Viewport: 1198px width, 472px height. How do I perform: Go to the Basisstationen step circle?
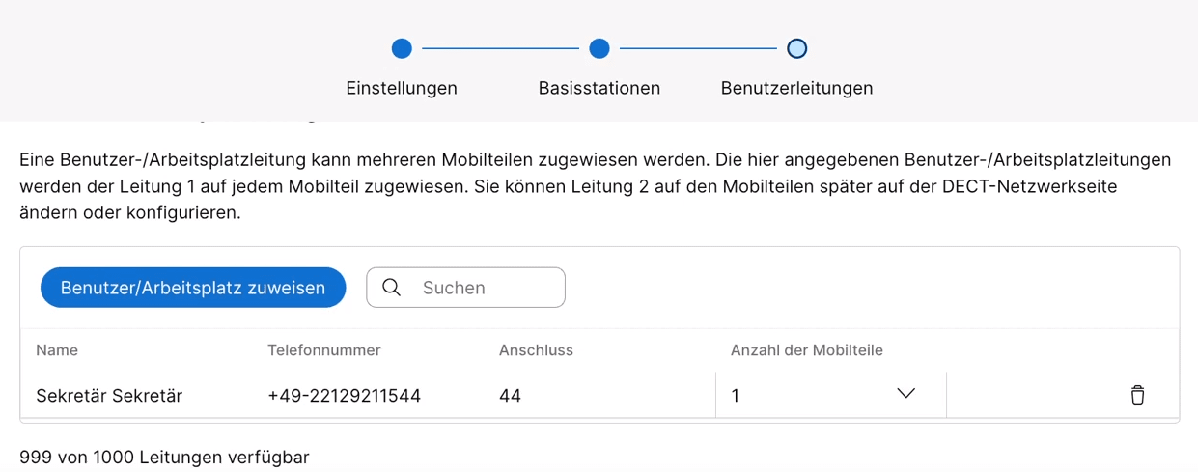(599, 48)
